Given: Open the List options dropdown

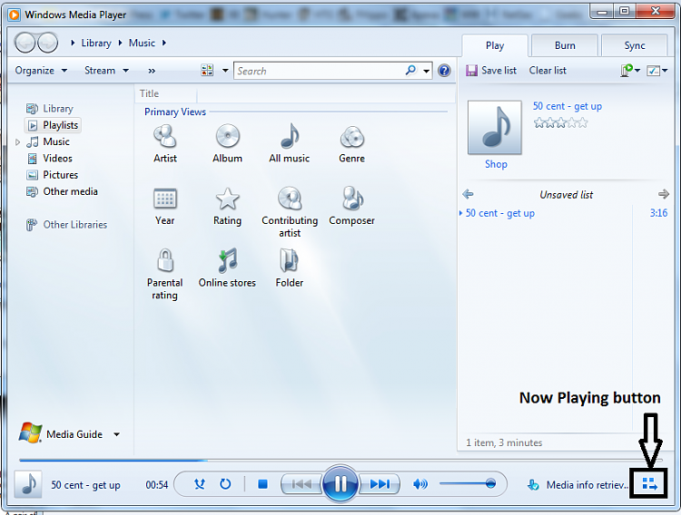Looking at the screenshot, I should [657, 71].
